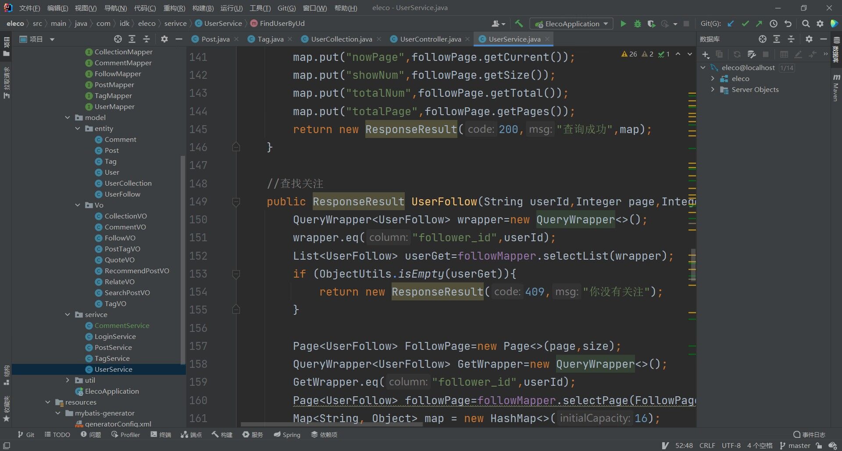Open the 终端 terminal tool window
Image resolution: width=842 pixels, height=451 pixels.
coord(161,434)
